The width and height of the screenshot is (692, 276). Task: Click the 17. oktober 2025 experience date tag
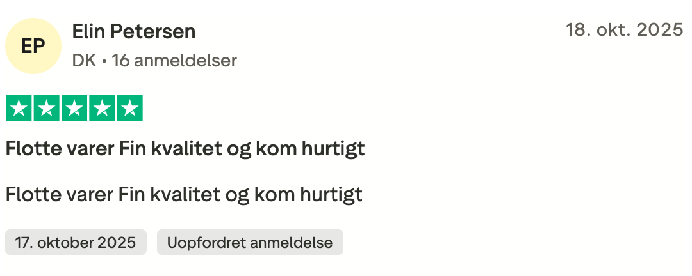tap(76, 243)
